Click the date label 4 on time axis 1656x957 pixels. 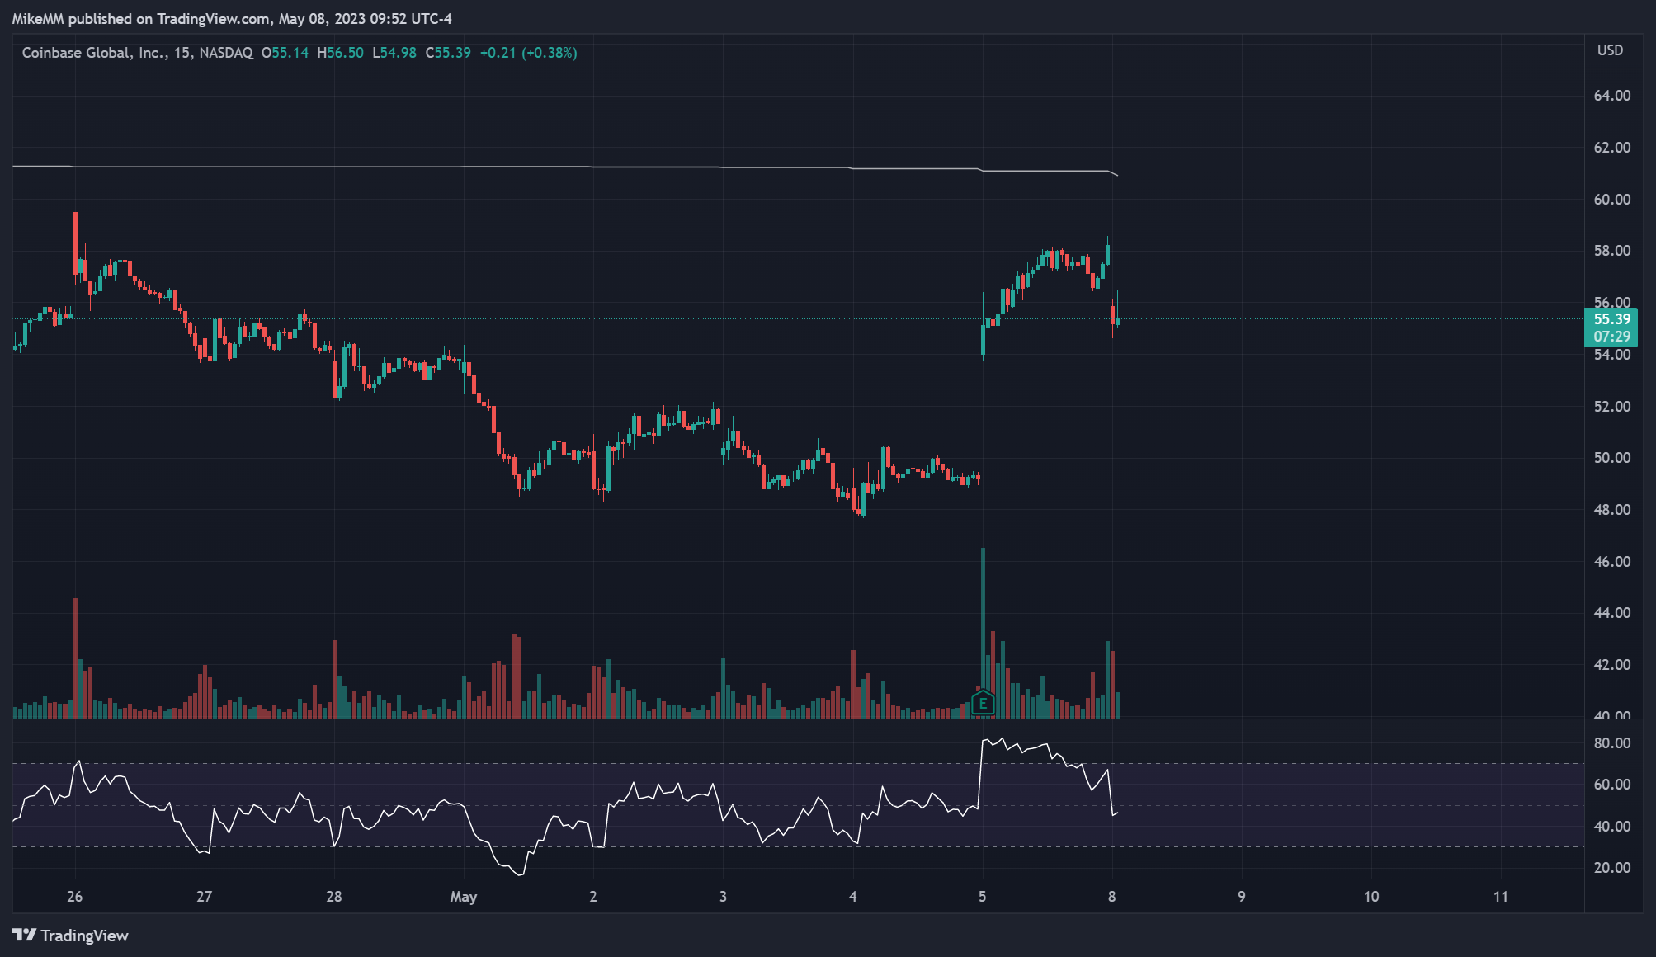(853, 897)
